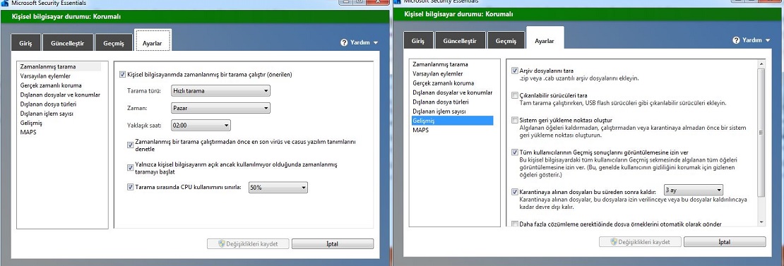Select 'Varsayılan eylemler' in right window list

coord(437,74)
